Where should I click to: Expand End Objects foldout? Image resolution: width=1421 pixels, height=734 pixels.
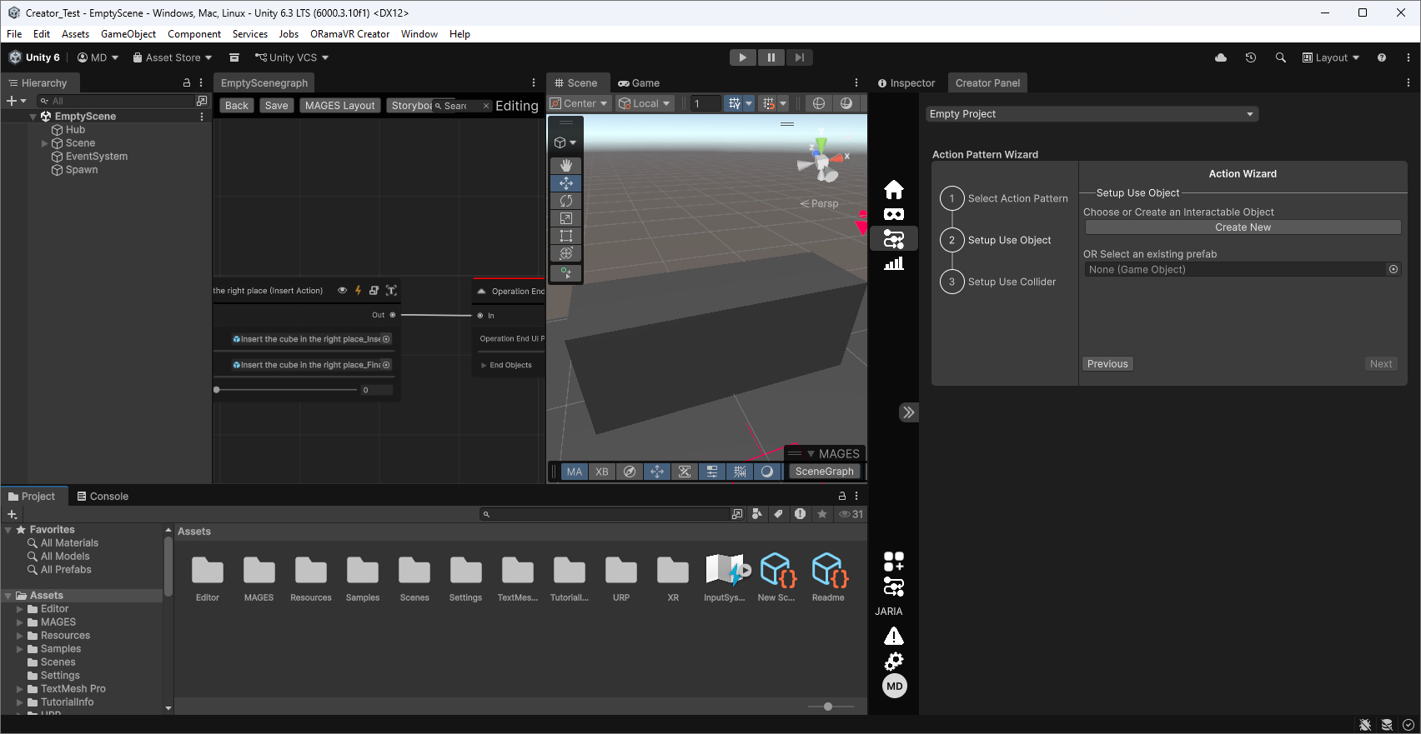pos(484,365)
